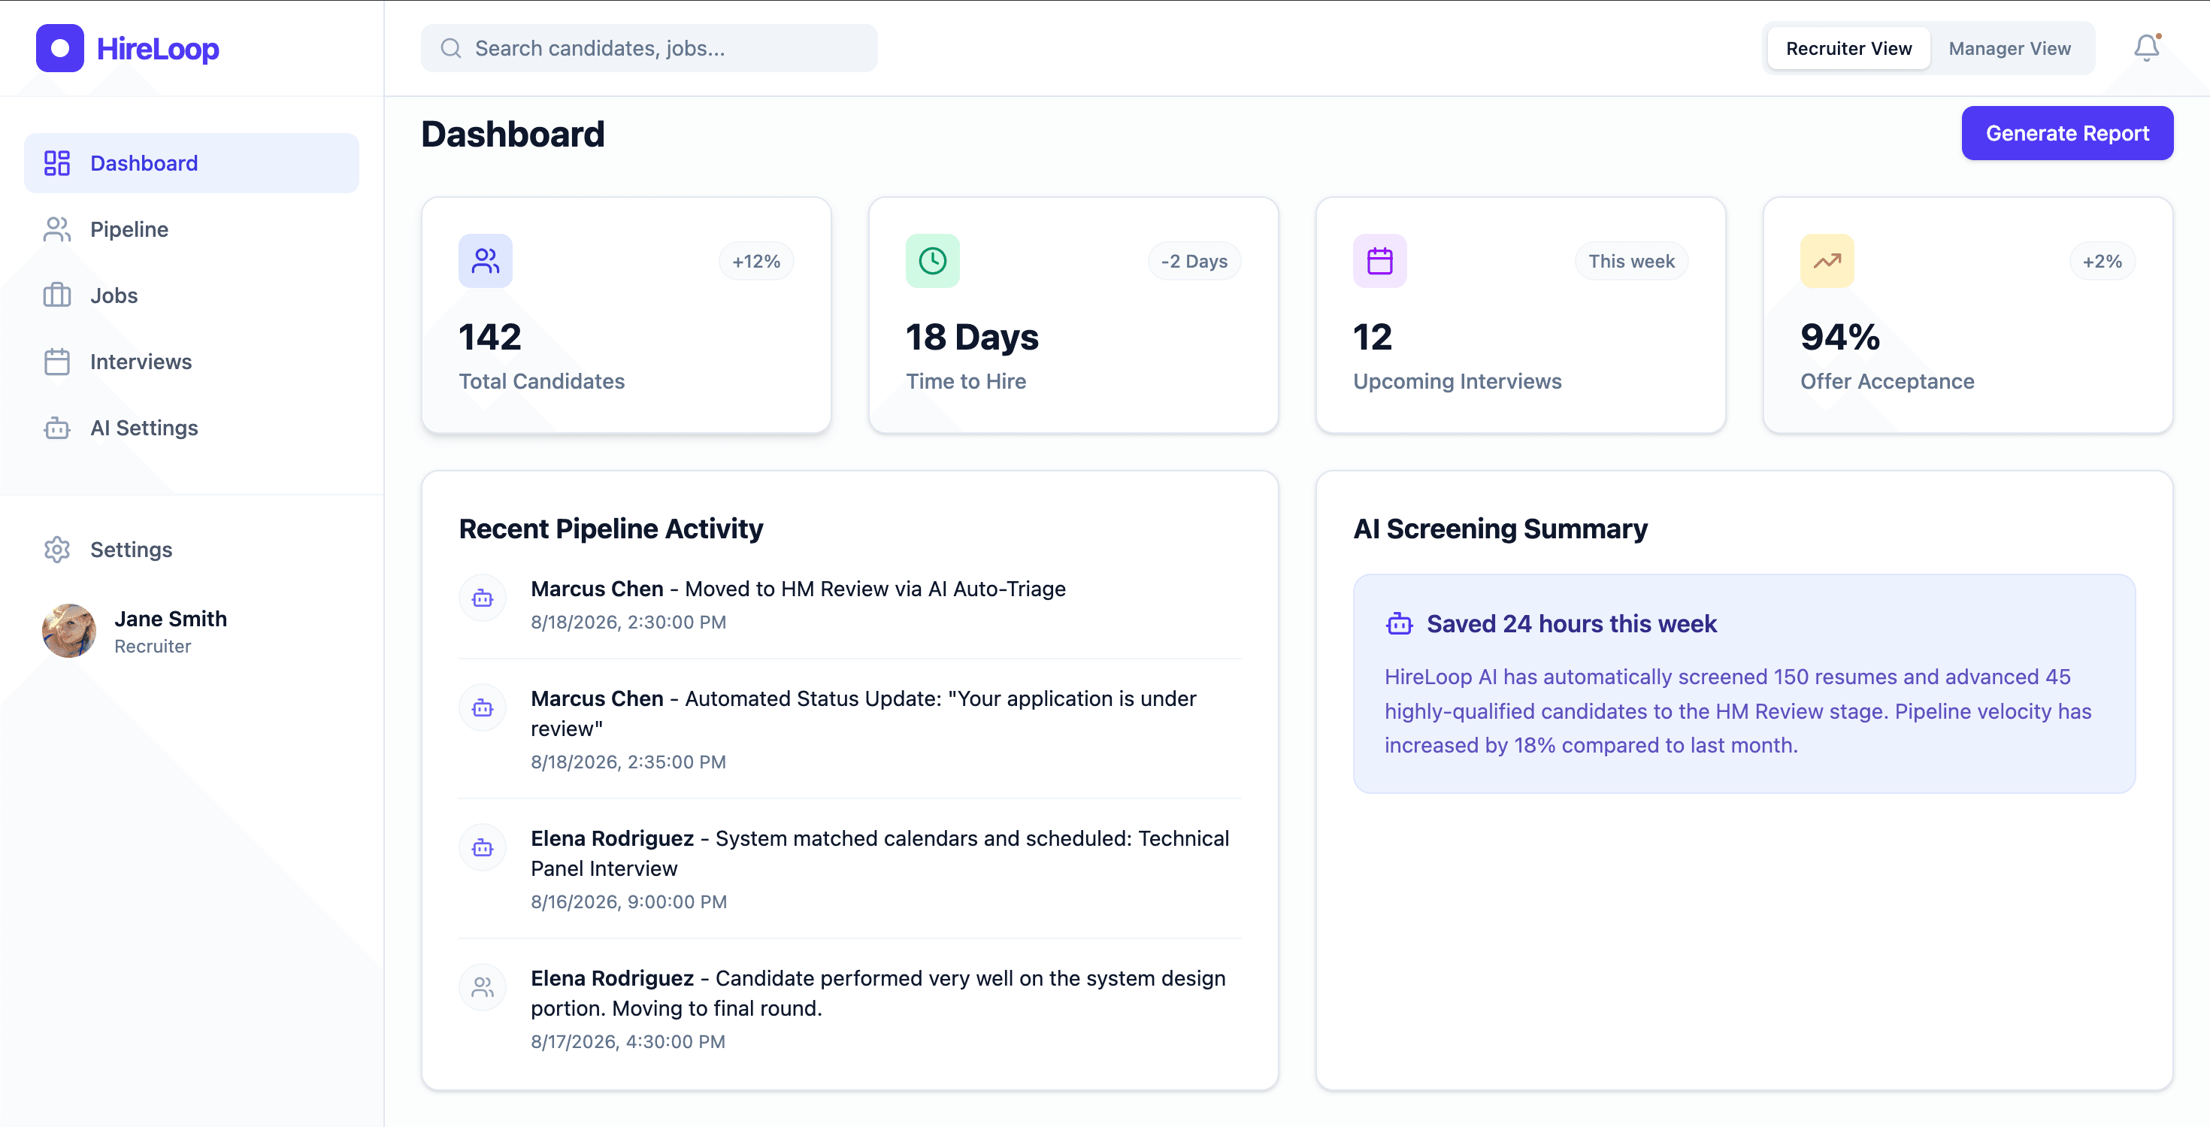Click the This week badge

[x=1631, y=261]
